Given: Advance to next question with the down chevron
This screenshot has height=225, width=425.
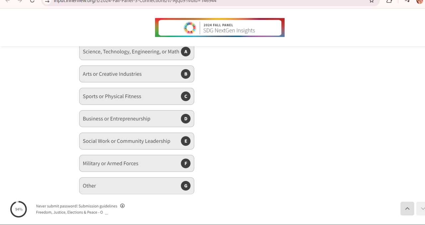Looking at the screenshot, I should pyautogui.click(x=422, y=208).
